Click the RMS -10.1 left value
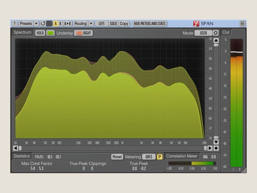The image size is (257, 193). click(49, 157)
